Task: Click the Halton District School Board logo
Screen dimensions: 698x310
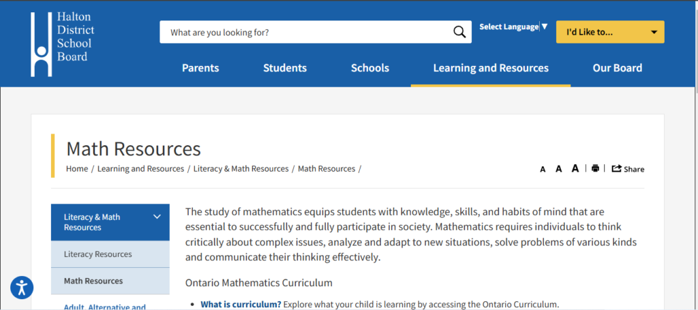Action: pos(62,44)
